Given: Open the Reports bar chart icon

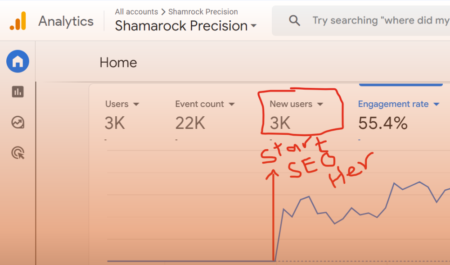Looking at the screenshot, I should tap(18, 92).
